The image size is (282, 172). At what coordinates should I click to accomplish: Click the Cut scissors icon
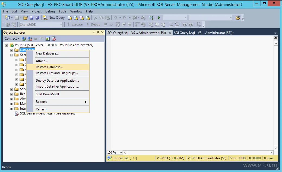pyautogui.click(x=96, y=18)
